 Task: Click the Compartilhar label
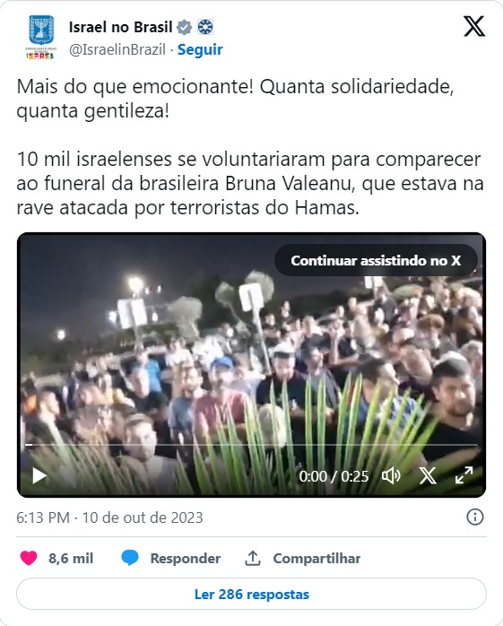tap(317, 558)
